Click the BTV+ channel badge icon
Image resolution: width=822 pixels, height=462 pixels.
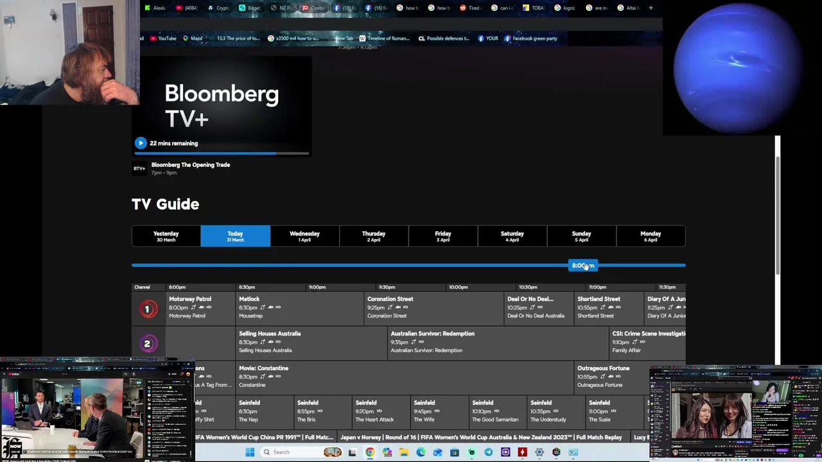(x=139, y=169)
